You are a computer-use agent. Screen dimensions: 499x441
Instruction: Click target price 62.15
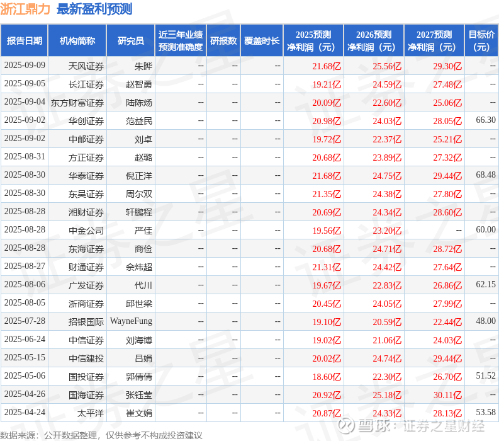(486, 284)
